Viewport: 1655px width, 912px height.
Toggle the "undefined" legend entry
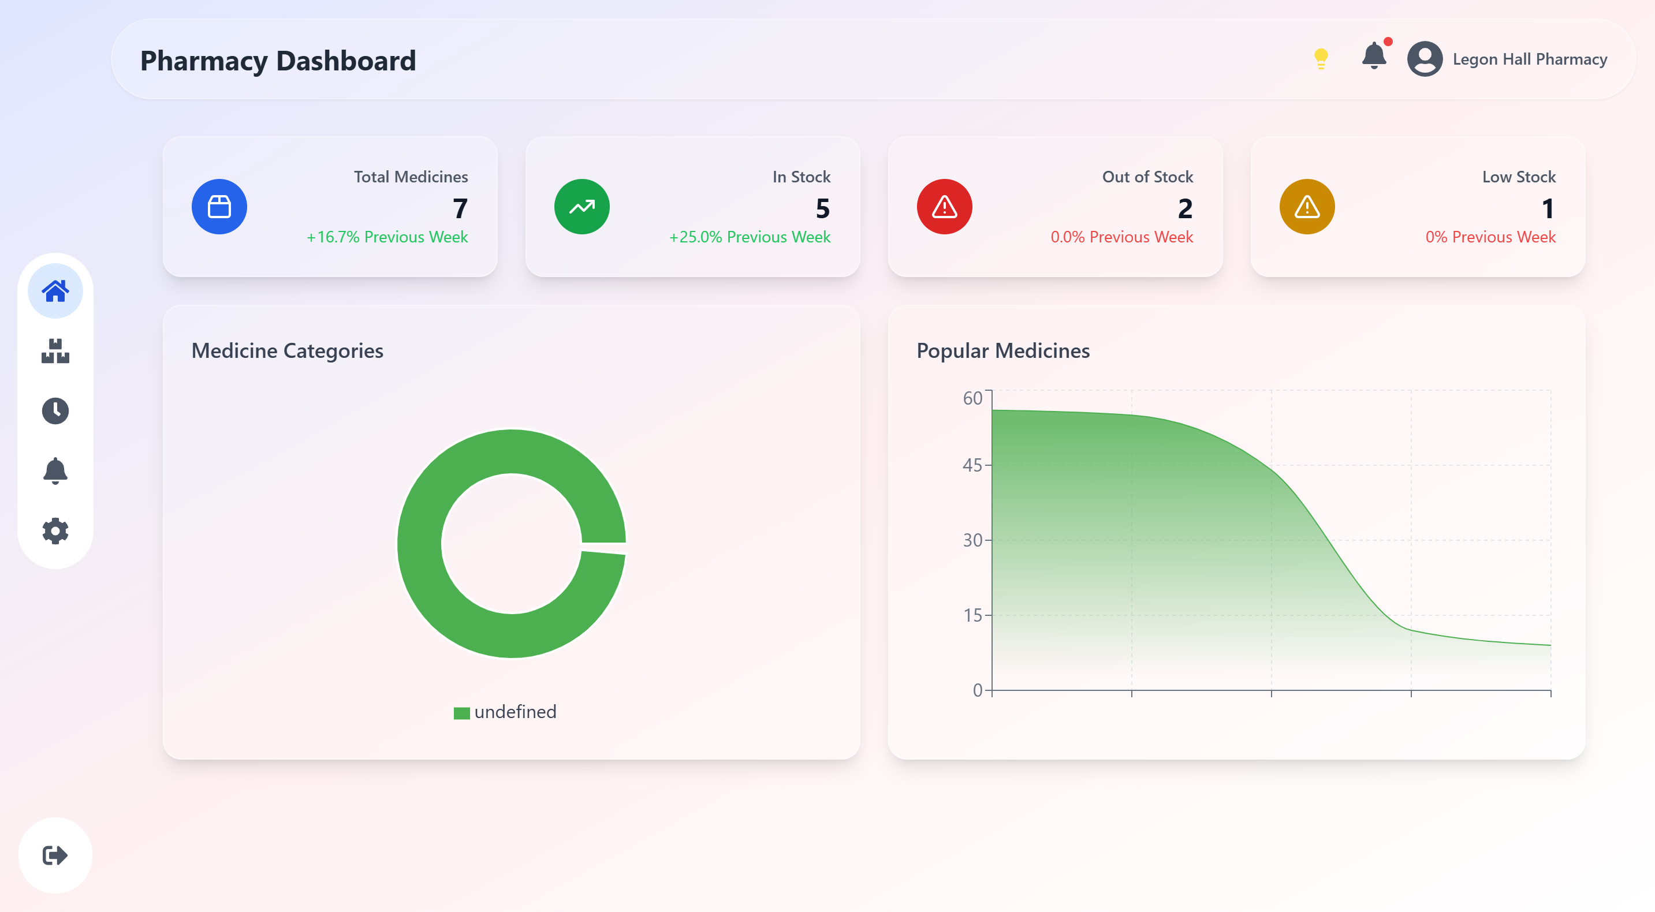(x=515, y=712)
